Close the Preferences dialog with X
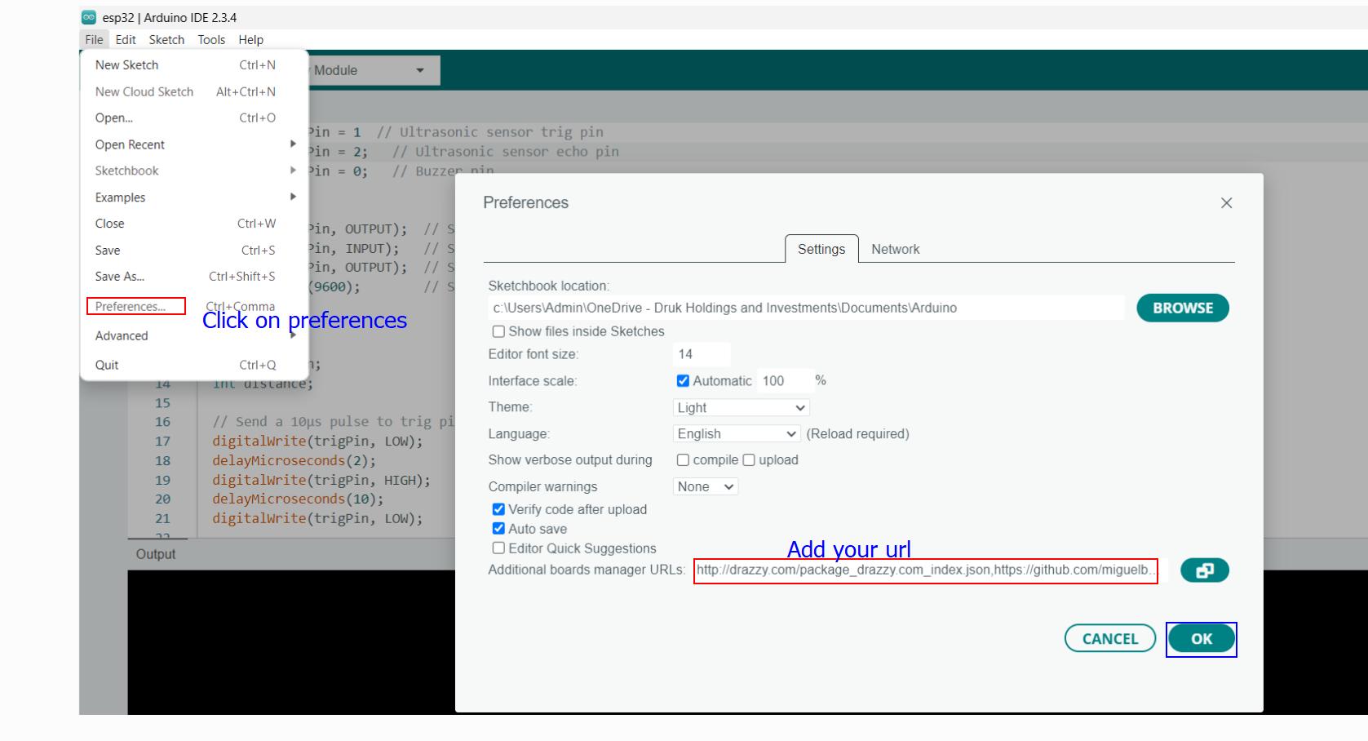Screen dimensions: 1368x741 click(x=1226, y=202)
